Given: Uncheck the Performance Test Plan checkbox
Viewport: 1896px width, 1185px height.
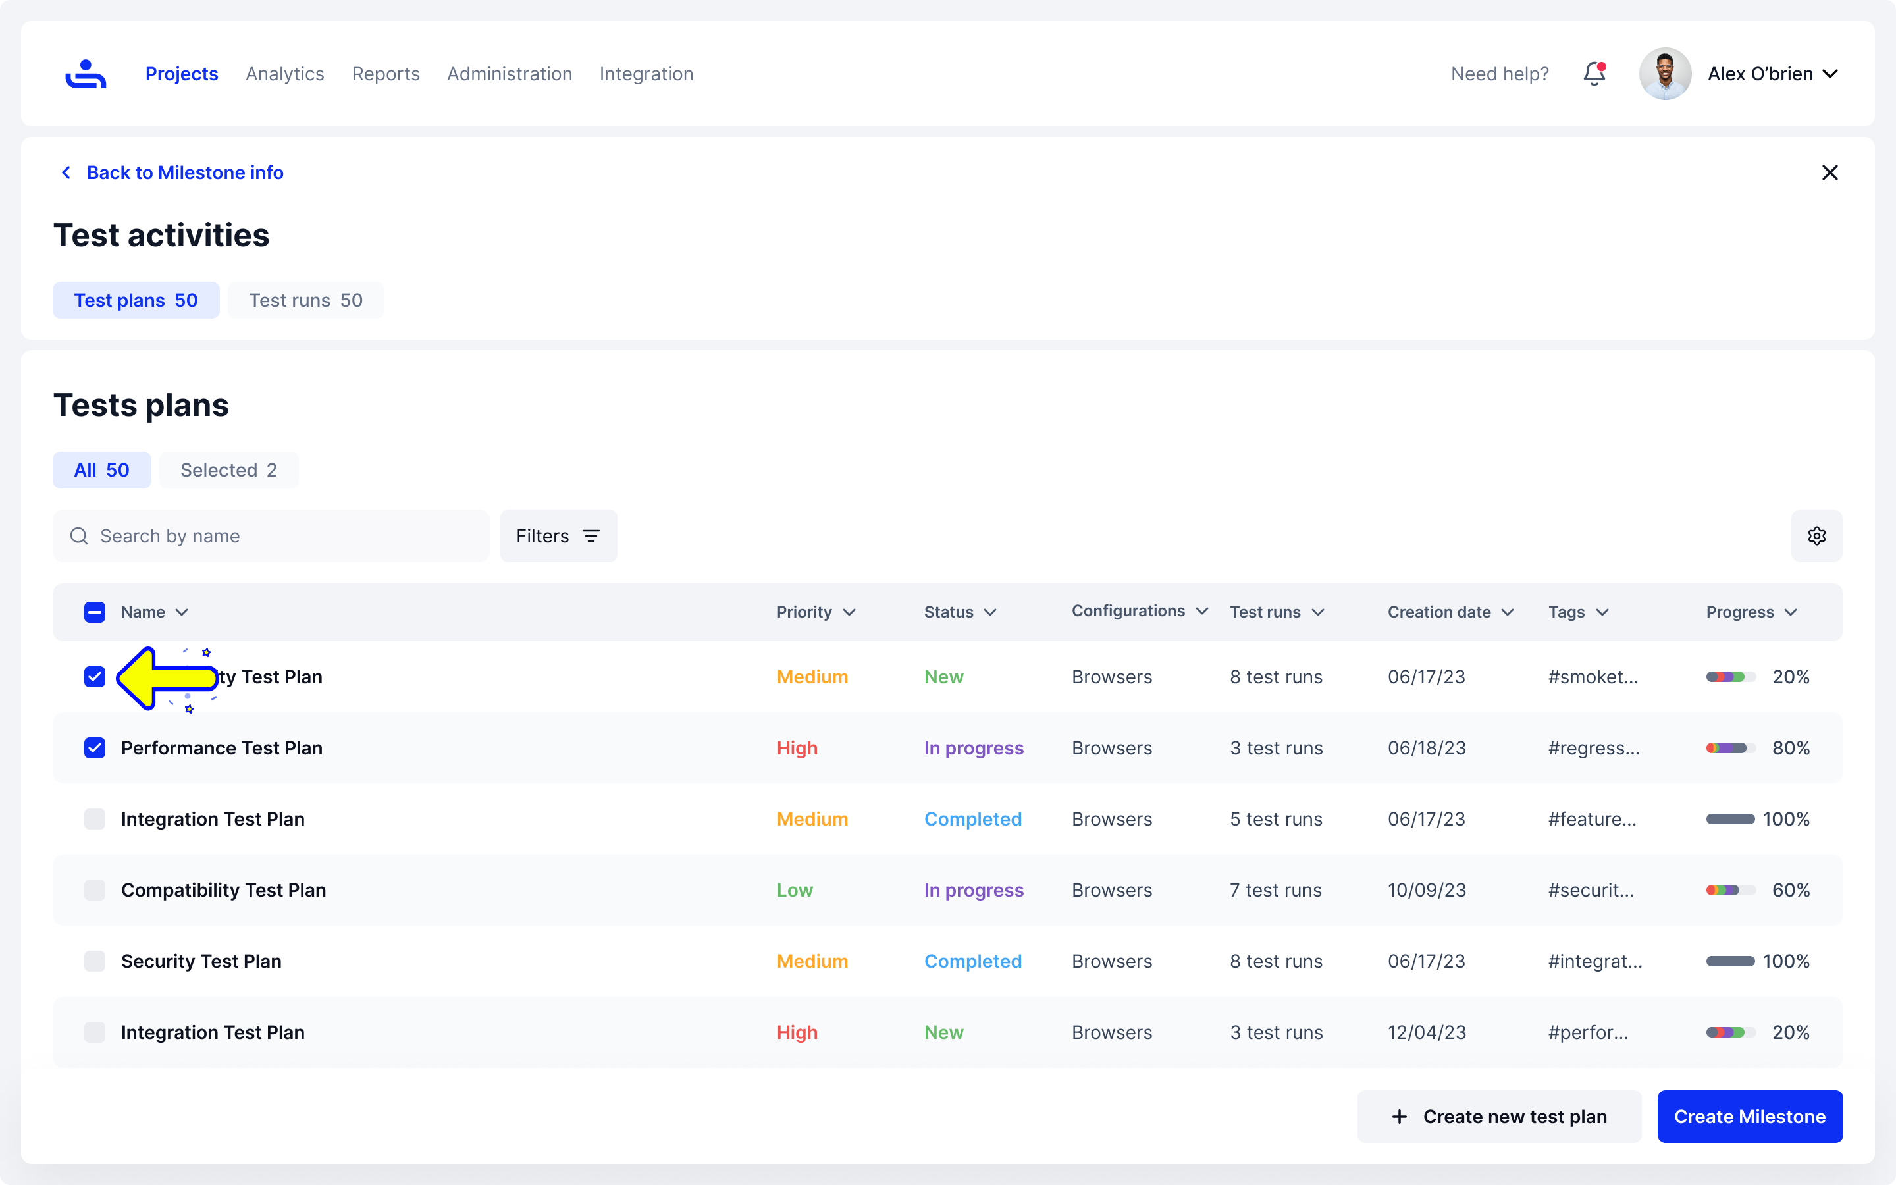Looking at the screenshot, I should 95,748.
